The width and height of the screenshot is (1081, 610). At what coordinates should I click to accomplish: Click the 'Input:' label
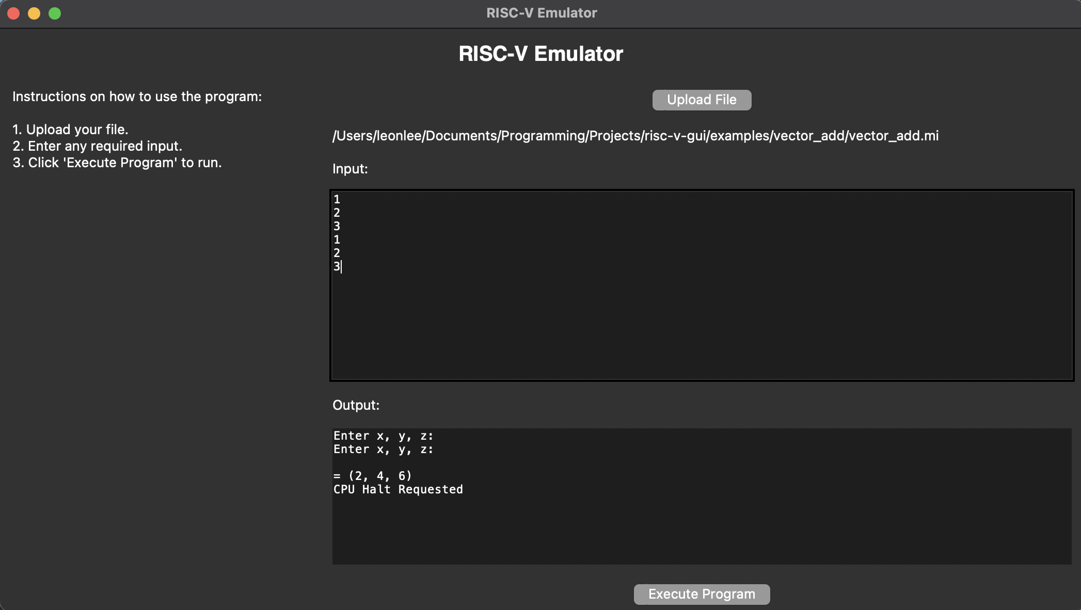350,169
